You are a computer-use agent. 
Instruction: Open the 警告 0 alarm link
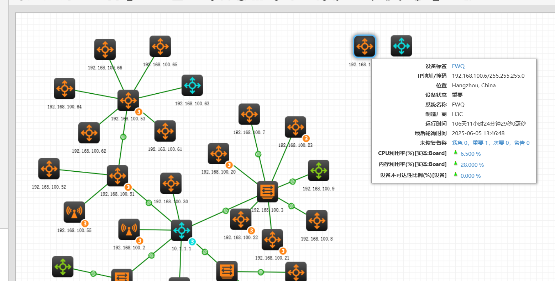tap(522, 143)
